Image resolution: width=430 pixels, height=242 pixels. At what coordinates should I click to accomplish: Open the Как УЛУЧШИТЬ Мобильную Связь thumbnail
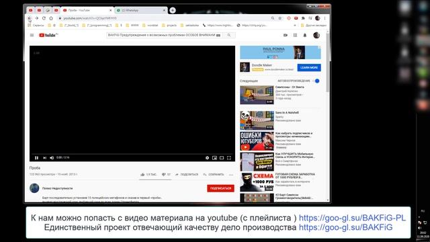257,161
